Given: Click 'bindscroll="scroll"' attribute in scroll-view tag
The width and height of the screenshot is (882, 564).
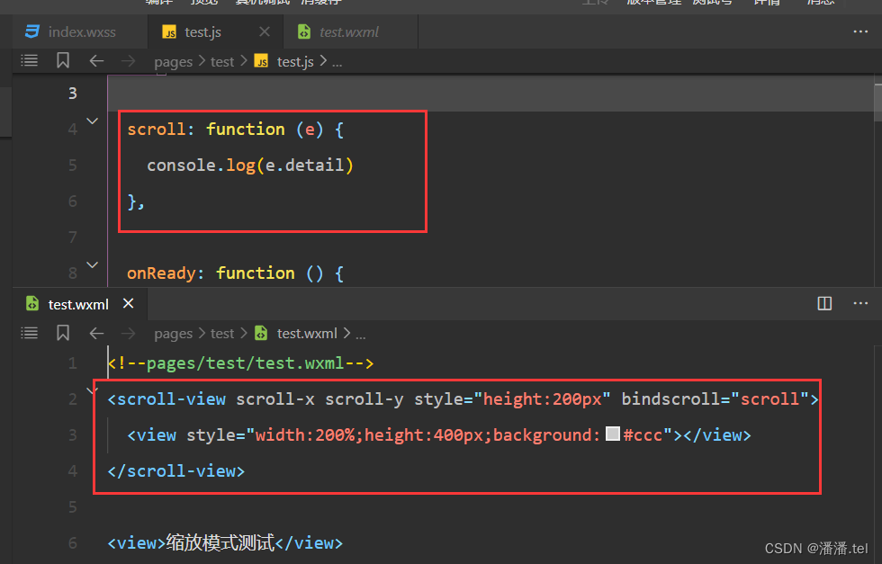Looking at the screenshot, I should pos(715,399).
